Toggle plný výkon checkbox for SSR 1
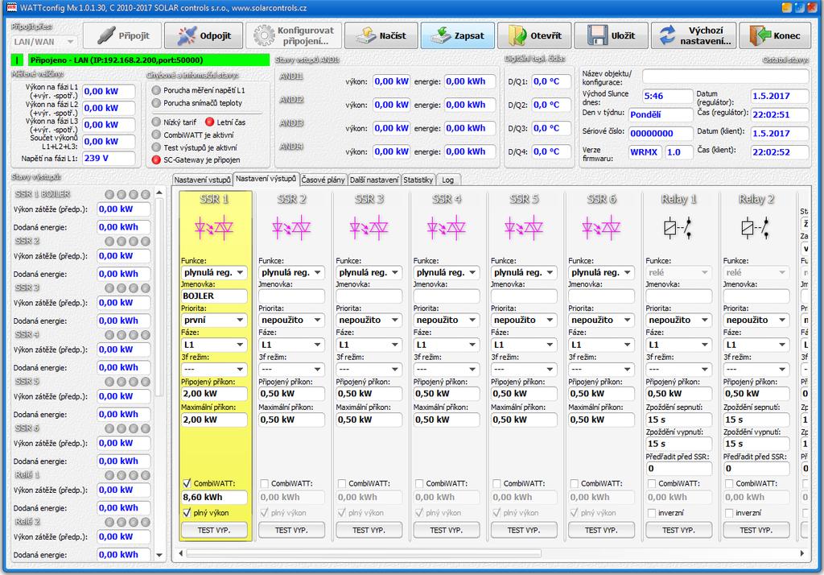824x575 pixels. (x=187, y=512)
